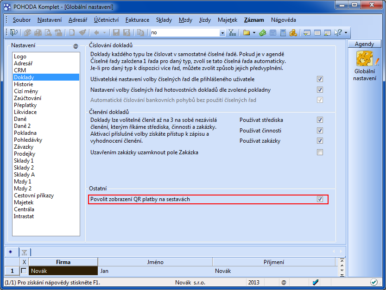Viewport: 386px width, 290px height.
Task: Click the blue checkmark in status bar
Action: coord(316,282)
